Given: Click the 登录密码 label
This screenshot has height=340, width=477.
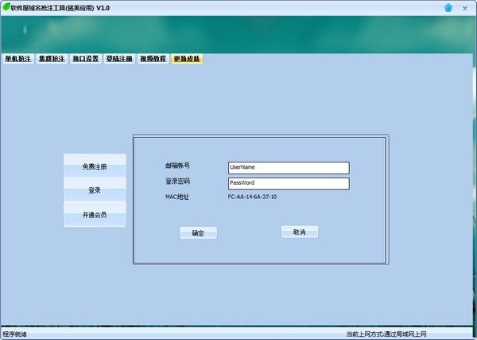Looking at the screenshot, I should pyautogui.click(x=177, y=182).
